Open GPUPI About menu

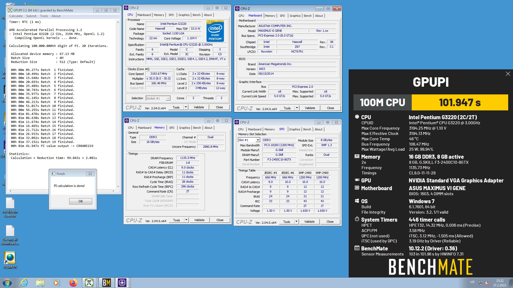pos(56,16)
